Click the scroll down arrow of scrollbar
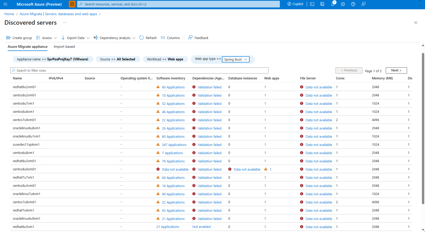425x232 pixels. 423,230
